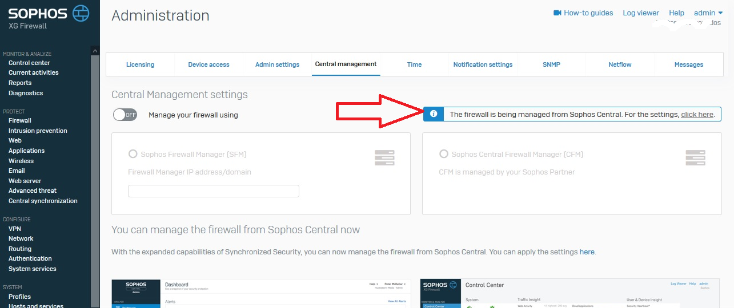Click Firewall Manager IP address/domain input field
Image resolution: width=734 pixels, height=308 pixels.
(x=214, y=191)
